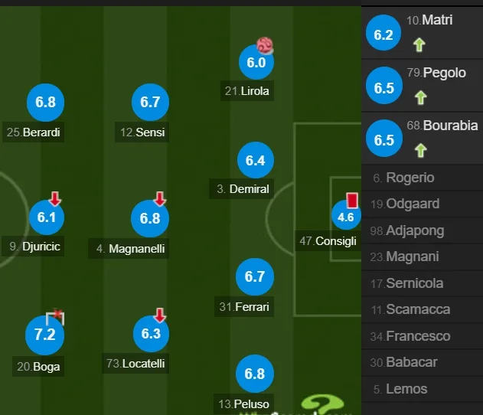Click the green sub-in arrow under Pegolo
This screenshot has width=483, height=415.
click(420, 98)
